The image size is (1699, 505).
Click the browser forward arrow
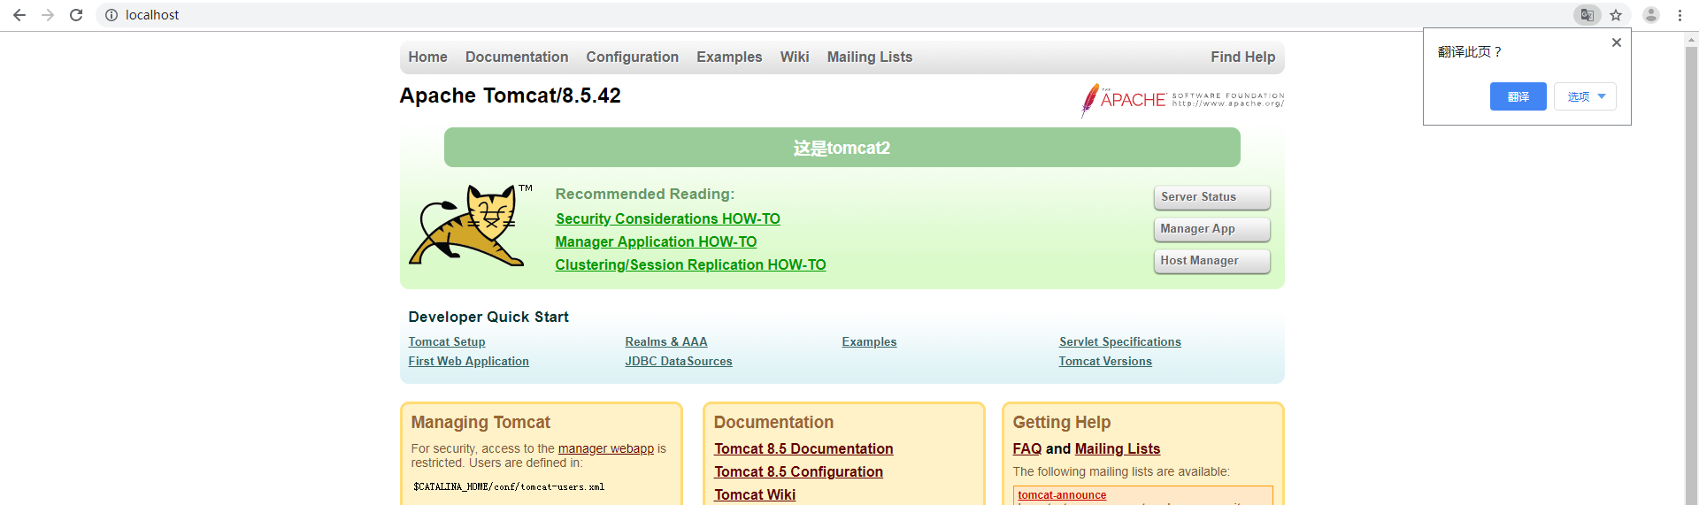pos(48,15)
